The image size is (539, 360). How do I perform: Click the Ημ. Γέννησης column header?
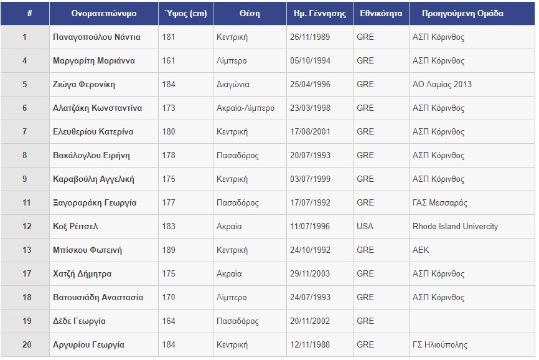click(319, 13)
